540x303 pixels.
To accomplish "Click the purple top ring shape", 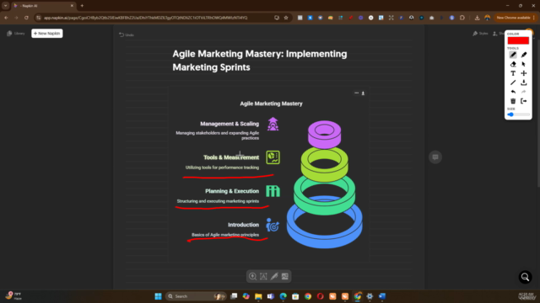I will (x=324, y=134).
